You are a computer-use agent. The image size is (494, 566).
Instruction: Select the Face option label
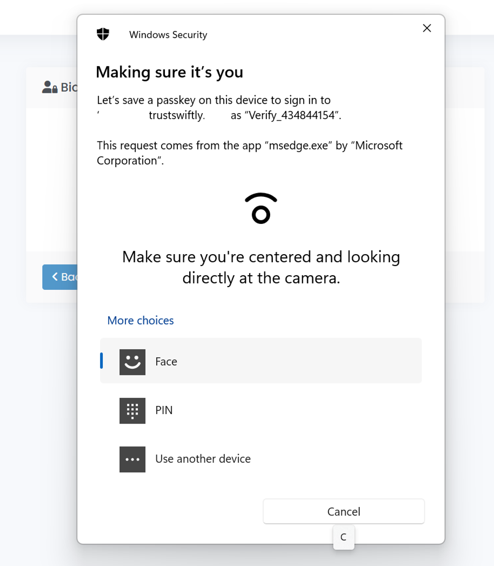tap(166, 362)
